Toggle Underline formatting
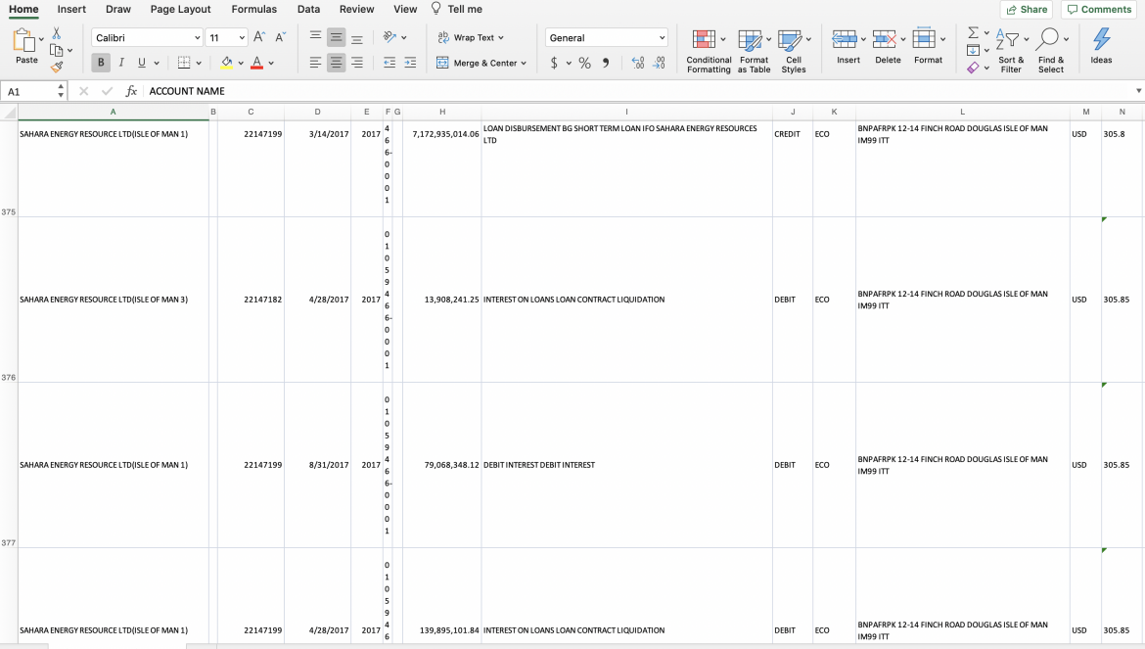This screenshot has width=1145, height=649. tap(142, 63)
